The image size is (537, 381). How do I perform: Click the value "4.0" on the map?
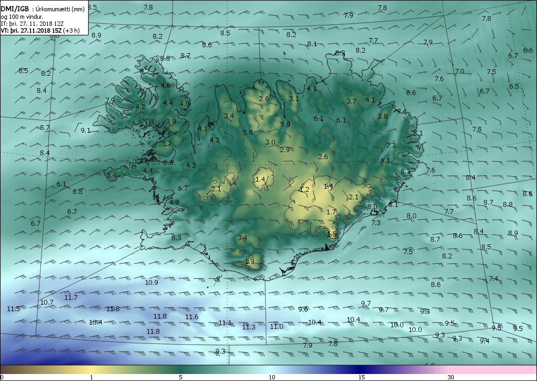pyautogui.click(x=185, y=104)
